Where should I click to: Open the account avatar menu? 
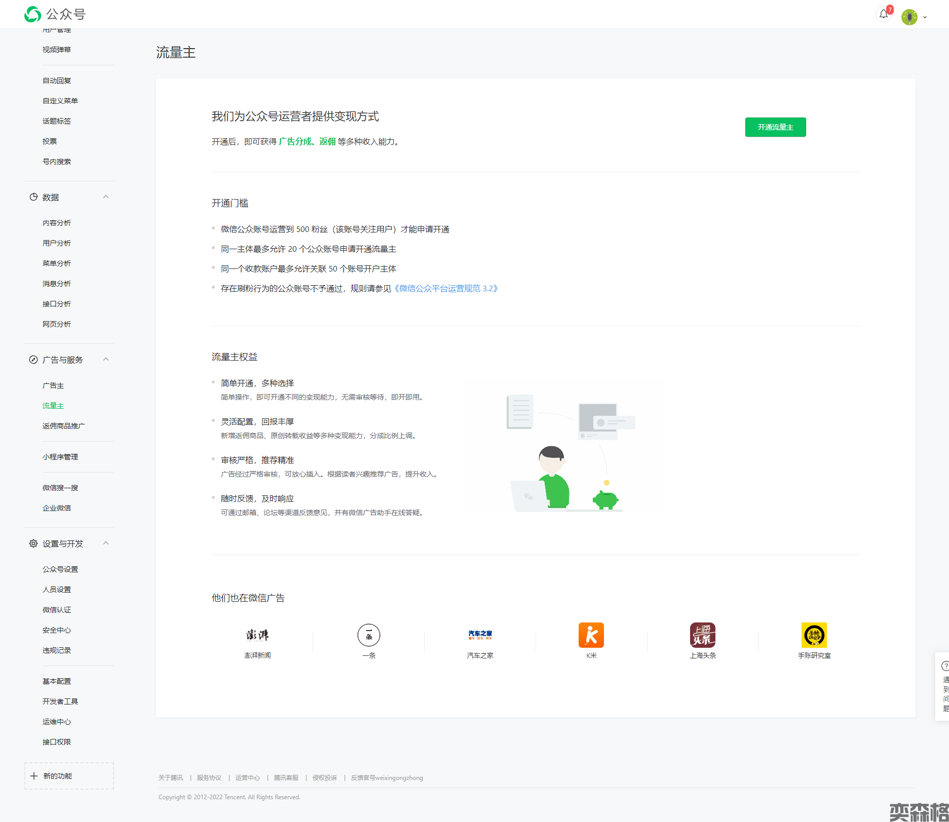(909, 17)
